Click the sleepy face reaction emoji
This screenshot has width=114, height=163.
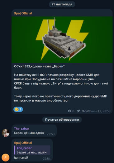pyautogui.click(x=17, y=109)
